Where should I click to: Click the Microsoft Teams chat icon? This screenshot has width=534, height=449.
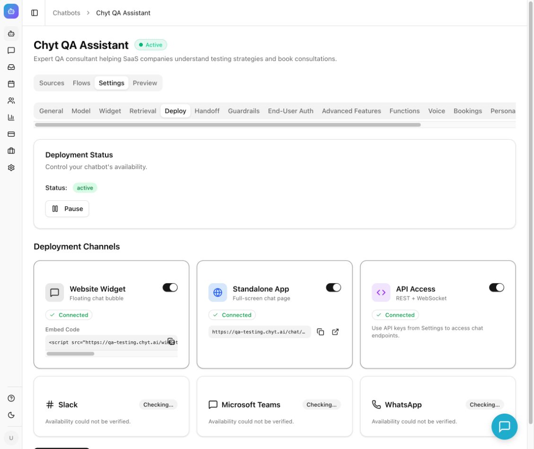(x=213, y=405)
